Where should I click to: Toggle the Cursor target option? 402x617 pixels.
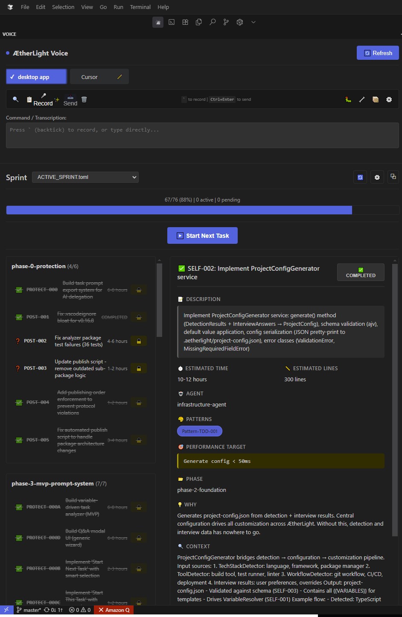click(99, 76)
